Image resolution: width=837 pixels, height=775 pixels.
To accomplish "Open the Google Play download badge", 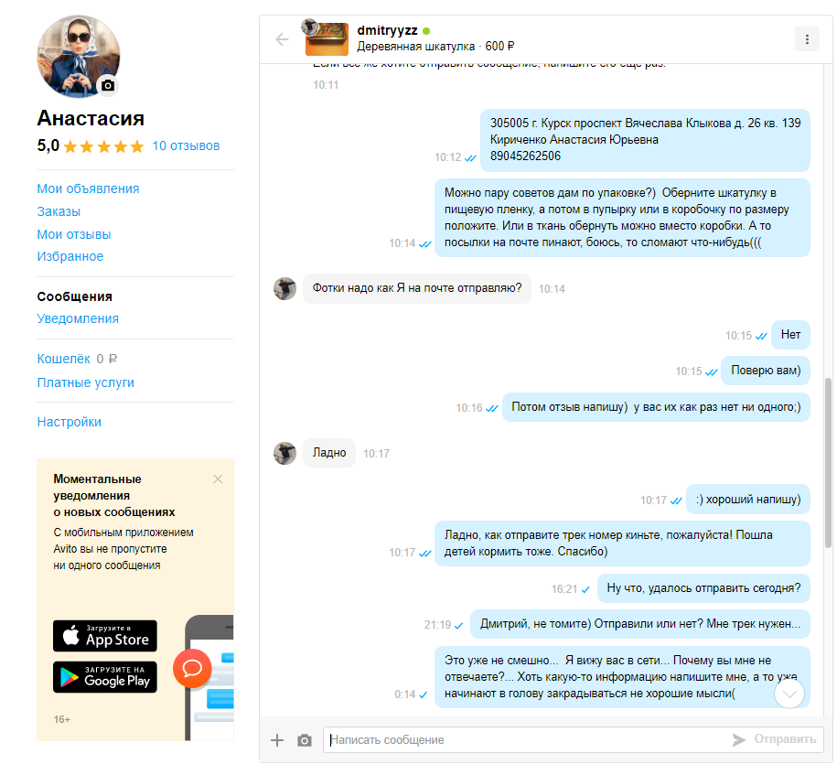I will pyautogui.click(x=105, y=677).
